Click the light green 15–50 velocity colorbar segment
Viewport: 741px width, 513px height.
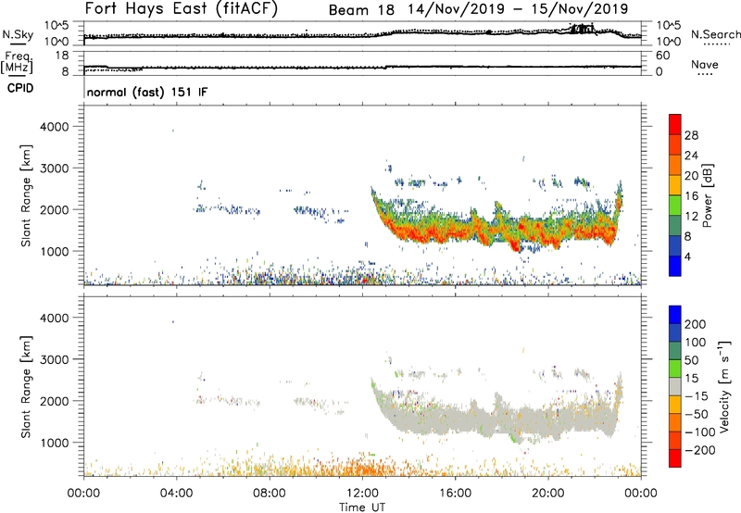tap(675, 369)
